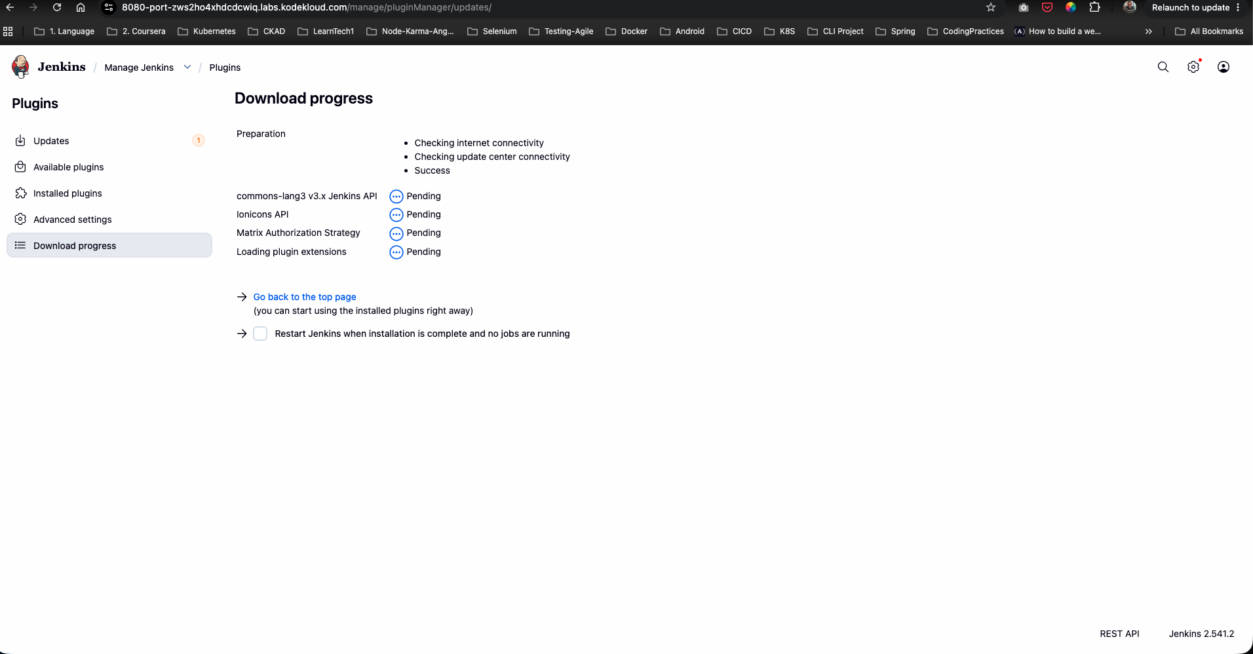Click the Updates count badge showing 1

click(199, 140)
